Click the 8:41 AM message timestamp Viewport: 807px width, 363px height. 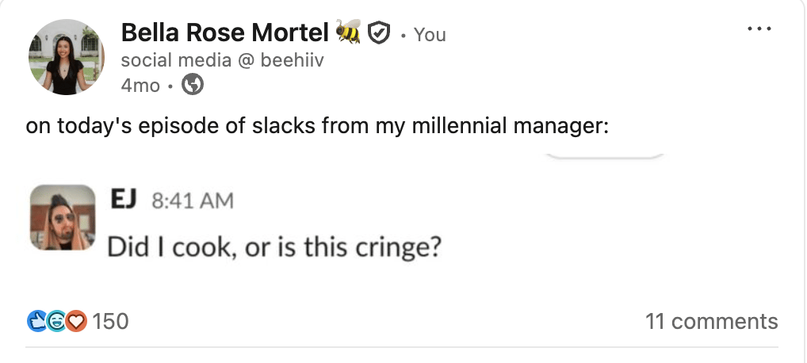coord(191,201)
